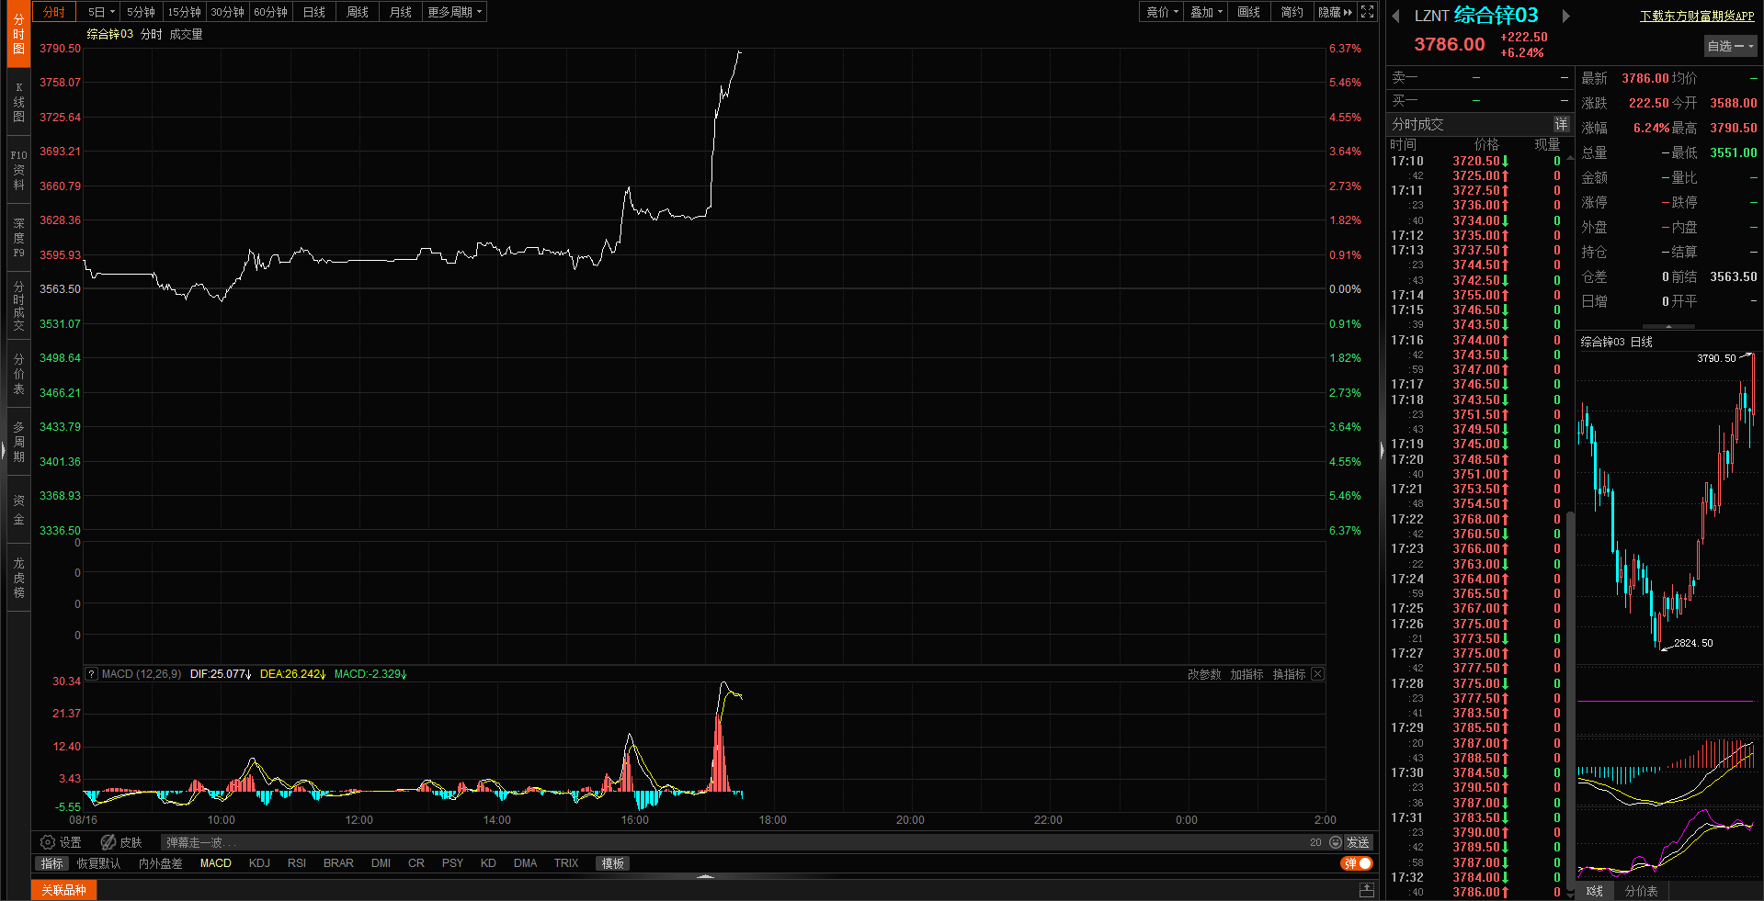Expand the bottom panel up-arrow handle
The image size is (1764, 901).
coord(705,877)
